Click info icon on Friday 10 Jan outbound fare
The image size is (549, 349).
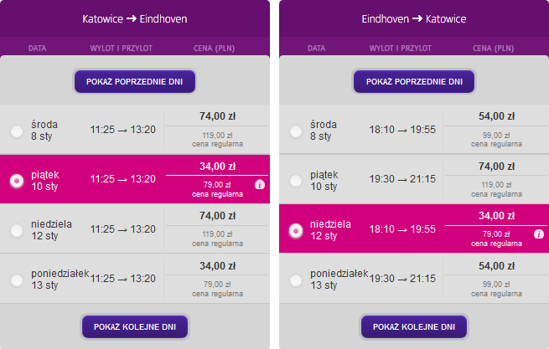tap(260, 184)
